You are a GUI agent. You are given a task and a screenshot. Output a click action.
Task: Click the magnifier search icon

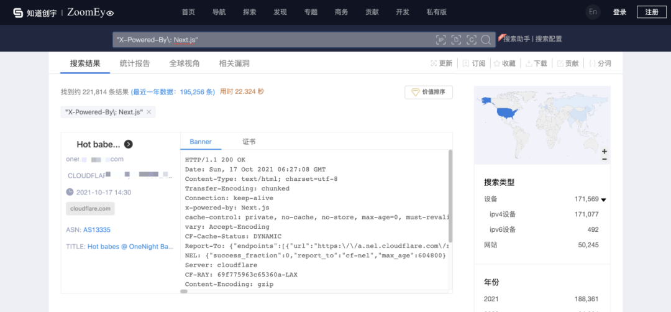tap(486, 40)
